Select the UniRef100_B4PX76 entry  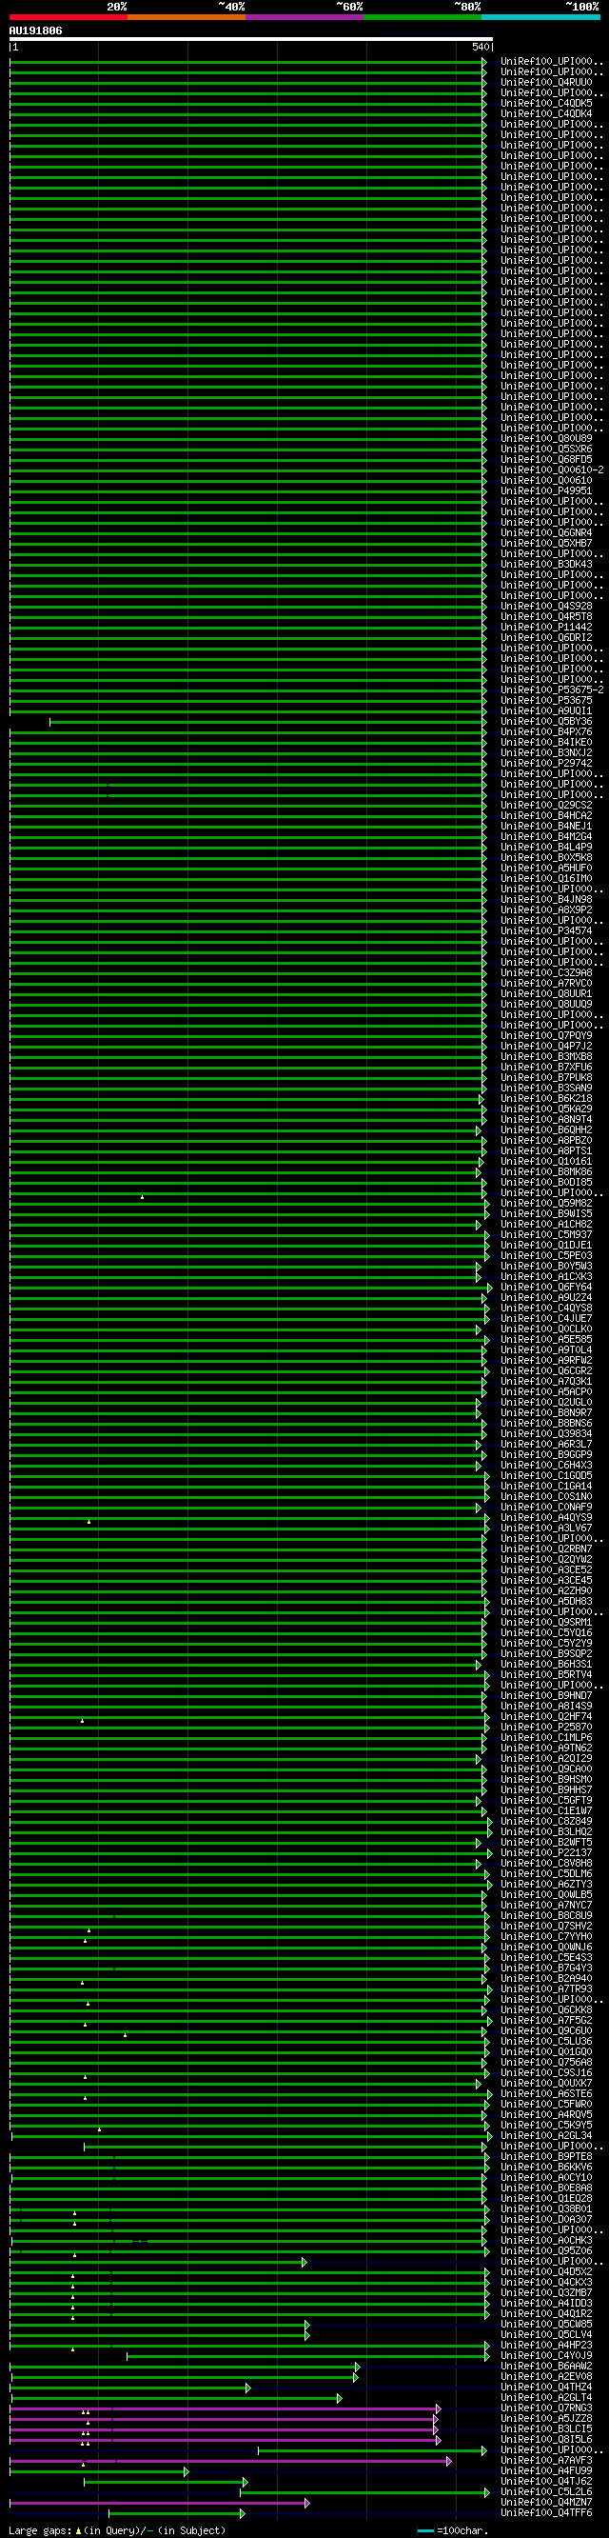click(546, 732)
